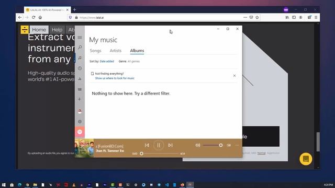Open Help menu on lalal.ai
The width and height of the screenshot is (335, 188).
point(57,30)
